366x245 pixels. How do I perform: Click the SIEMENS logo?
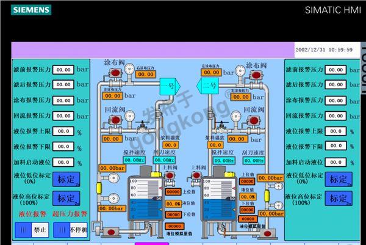click(31, 10)
